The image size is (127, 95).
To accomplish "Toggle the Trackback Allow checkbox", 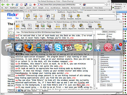I will pyautogui.click(x=107, y=42).
